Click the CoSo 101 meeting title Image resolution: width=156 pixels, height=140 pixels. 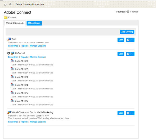pos(20,53)
